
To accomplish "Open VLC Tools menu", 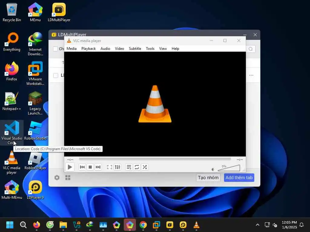I will (x=150, y=49).
